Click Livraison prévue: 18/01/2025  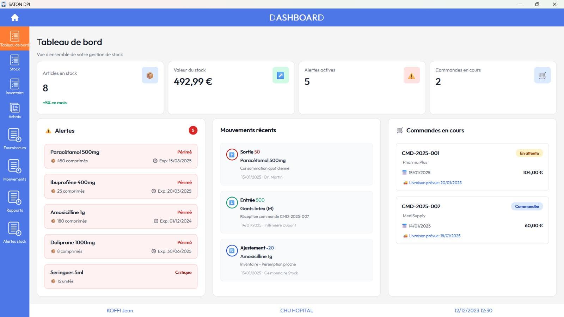(x=435, y=236)
